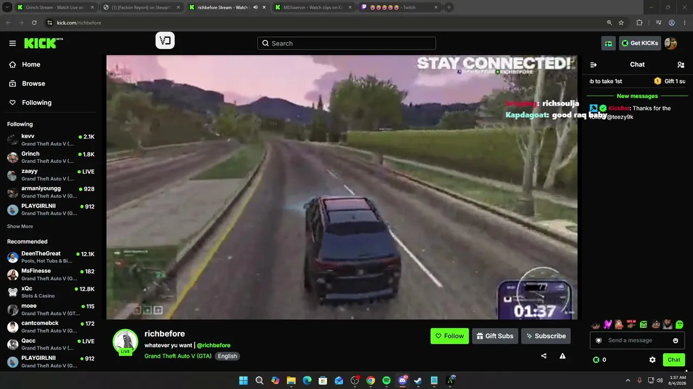The width and height of the screenshot is (693, 389).
Task: Click the Gift Subs button
Action: 495,336
